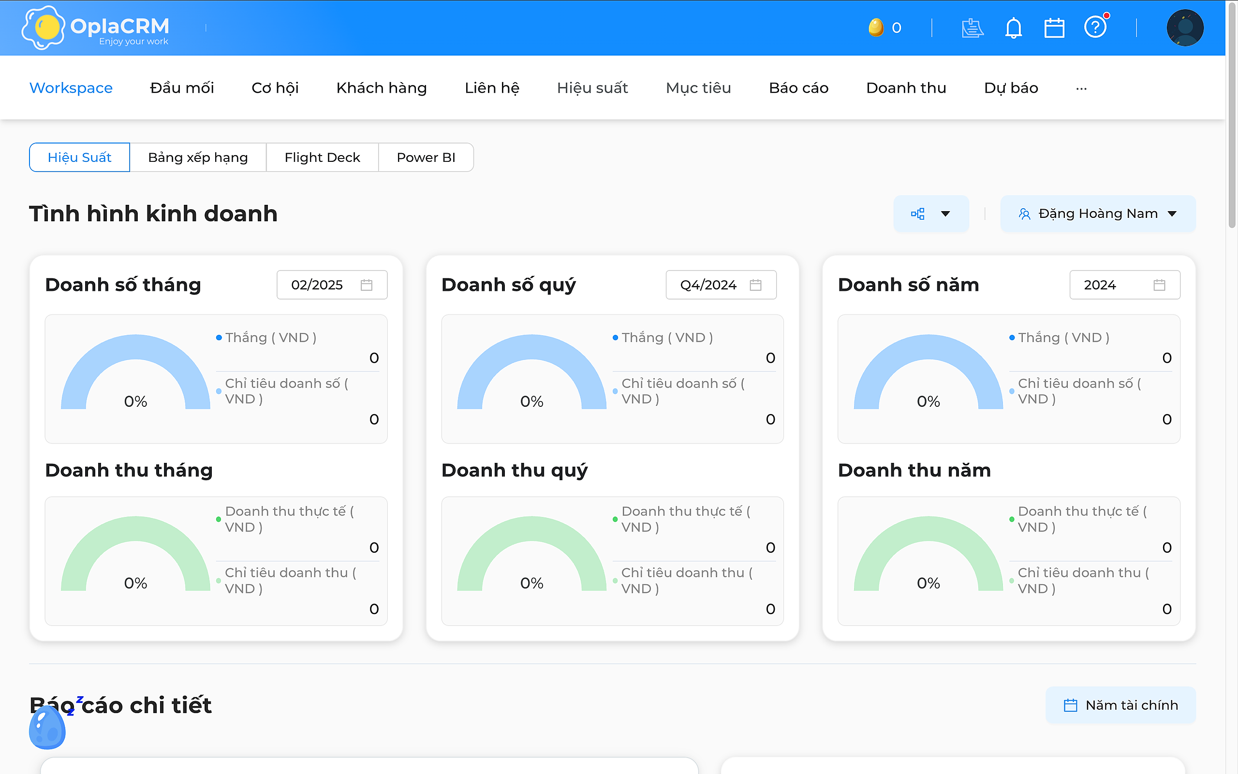Open the Báo cáo menu

798,88
